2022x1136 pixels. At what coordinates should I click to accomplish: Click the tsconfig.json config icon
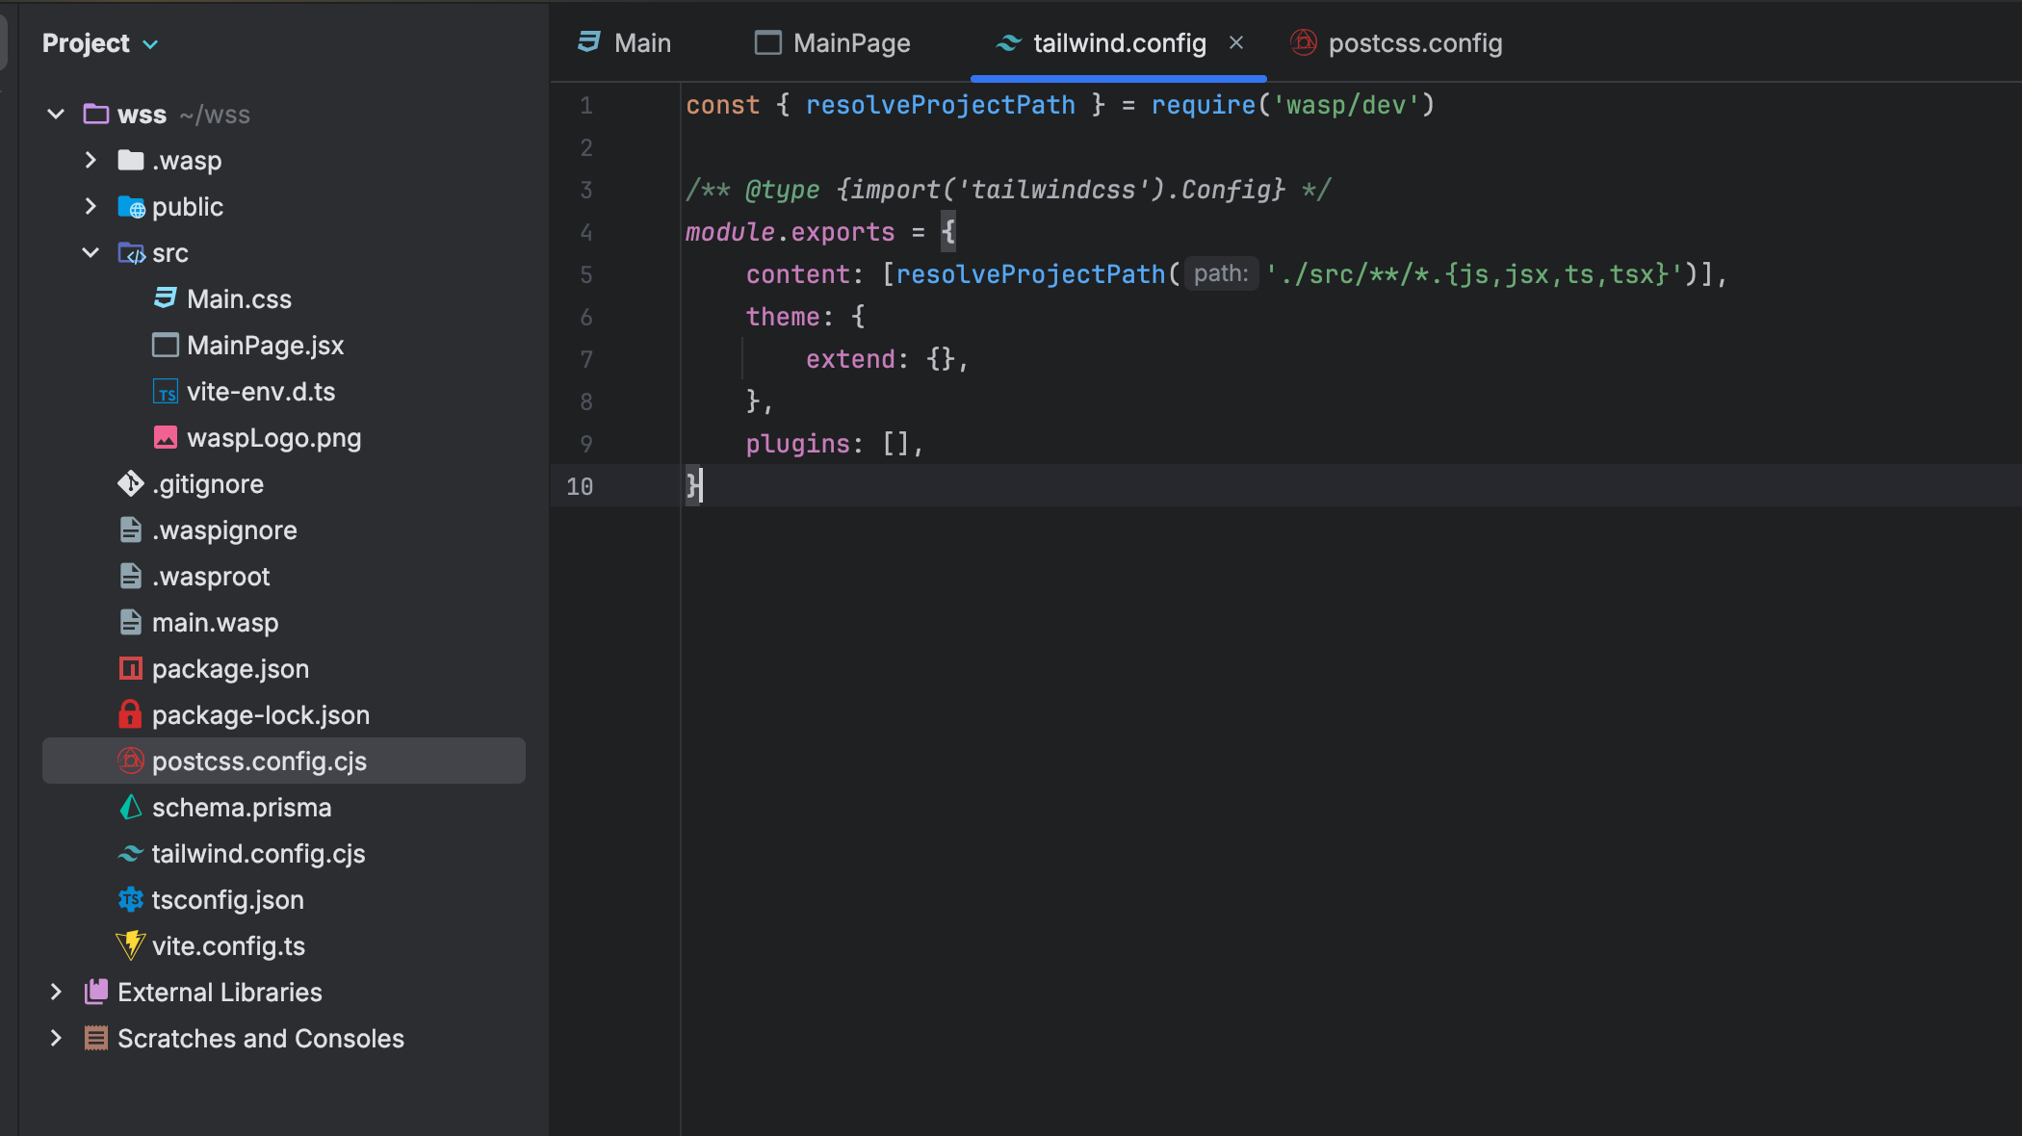click(x=131, y=899)
